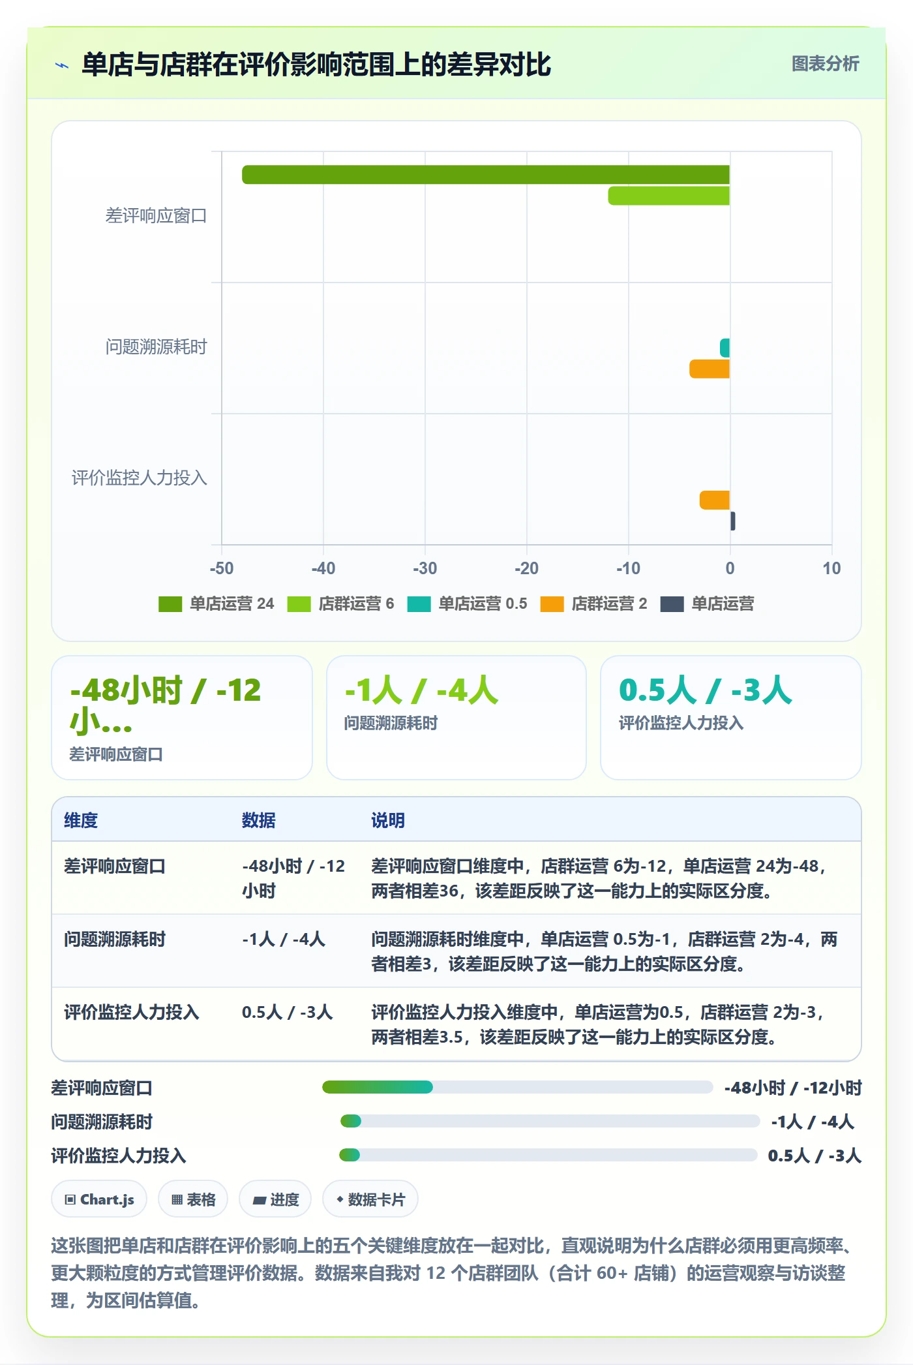Select the 问题溯源耗时 table row cell
Screen dimensions: 913x1365
(115, 940)
